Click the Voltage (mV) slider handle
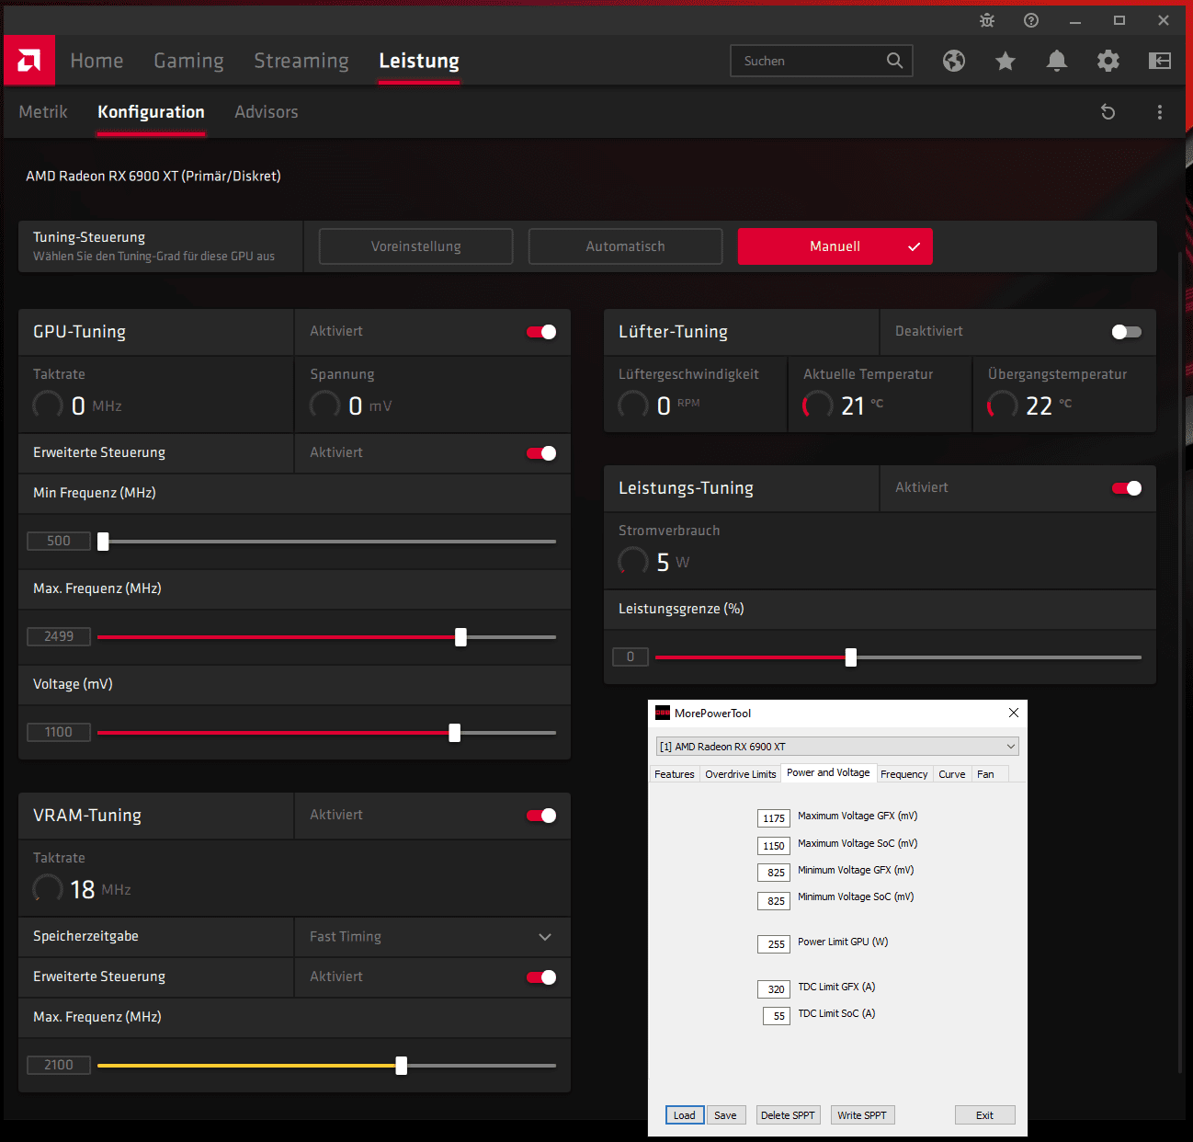The image size is (1193, 1142). coord(454,733)
